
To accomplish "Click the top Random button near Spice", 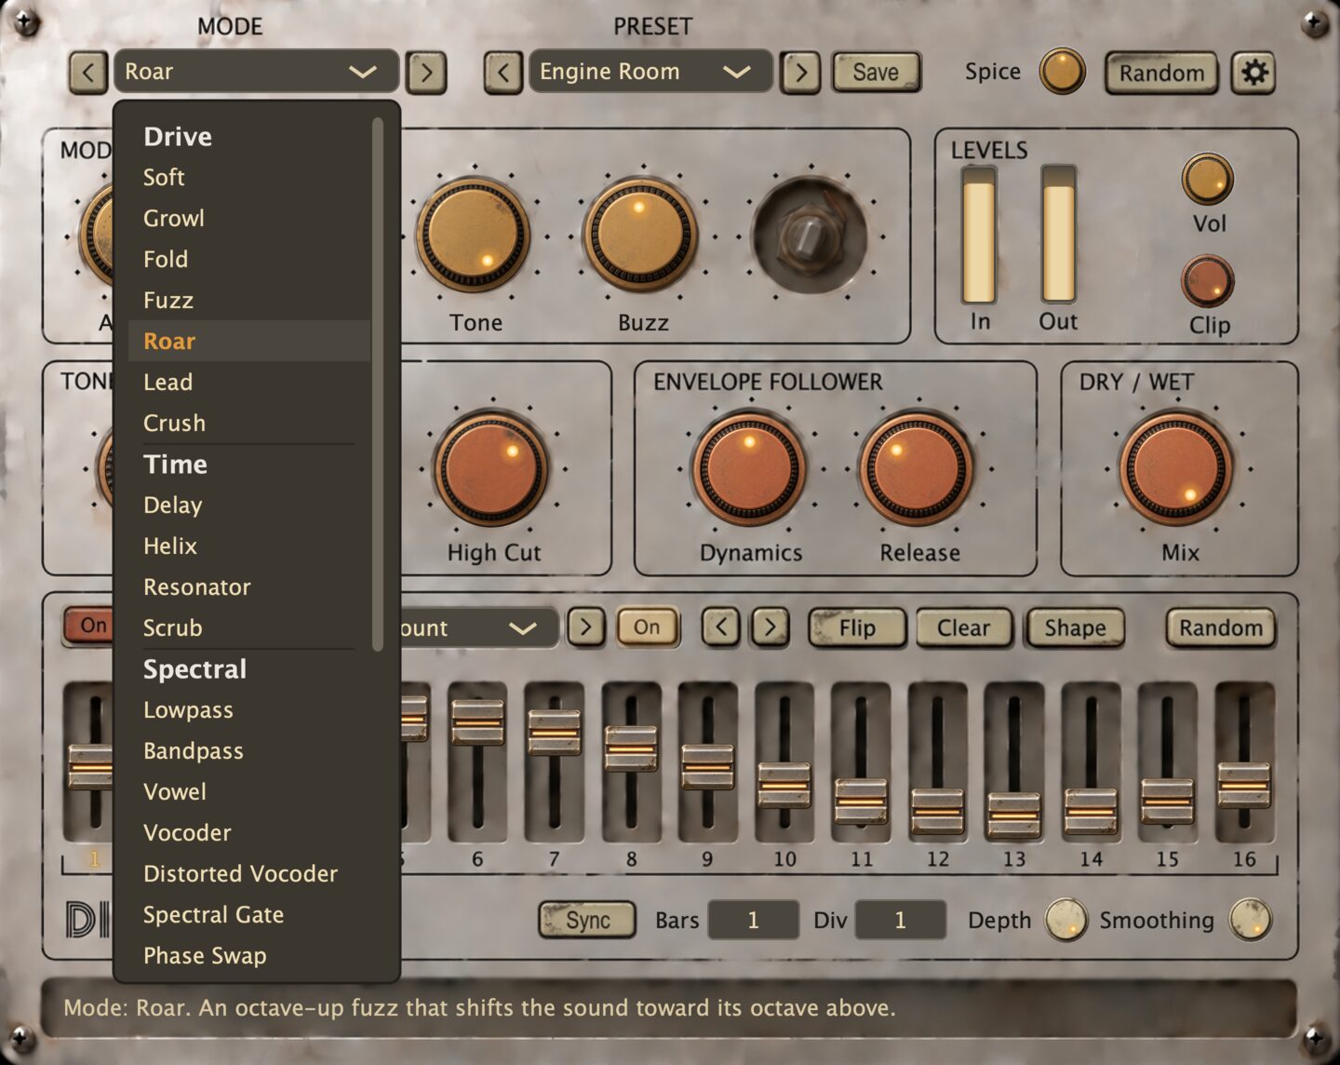I will (1161, 73).
